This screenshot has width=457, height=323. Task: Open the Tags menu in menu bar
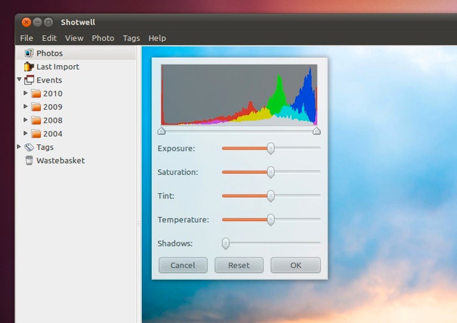point(131,38)
